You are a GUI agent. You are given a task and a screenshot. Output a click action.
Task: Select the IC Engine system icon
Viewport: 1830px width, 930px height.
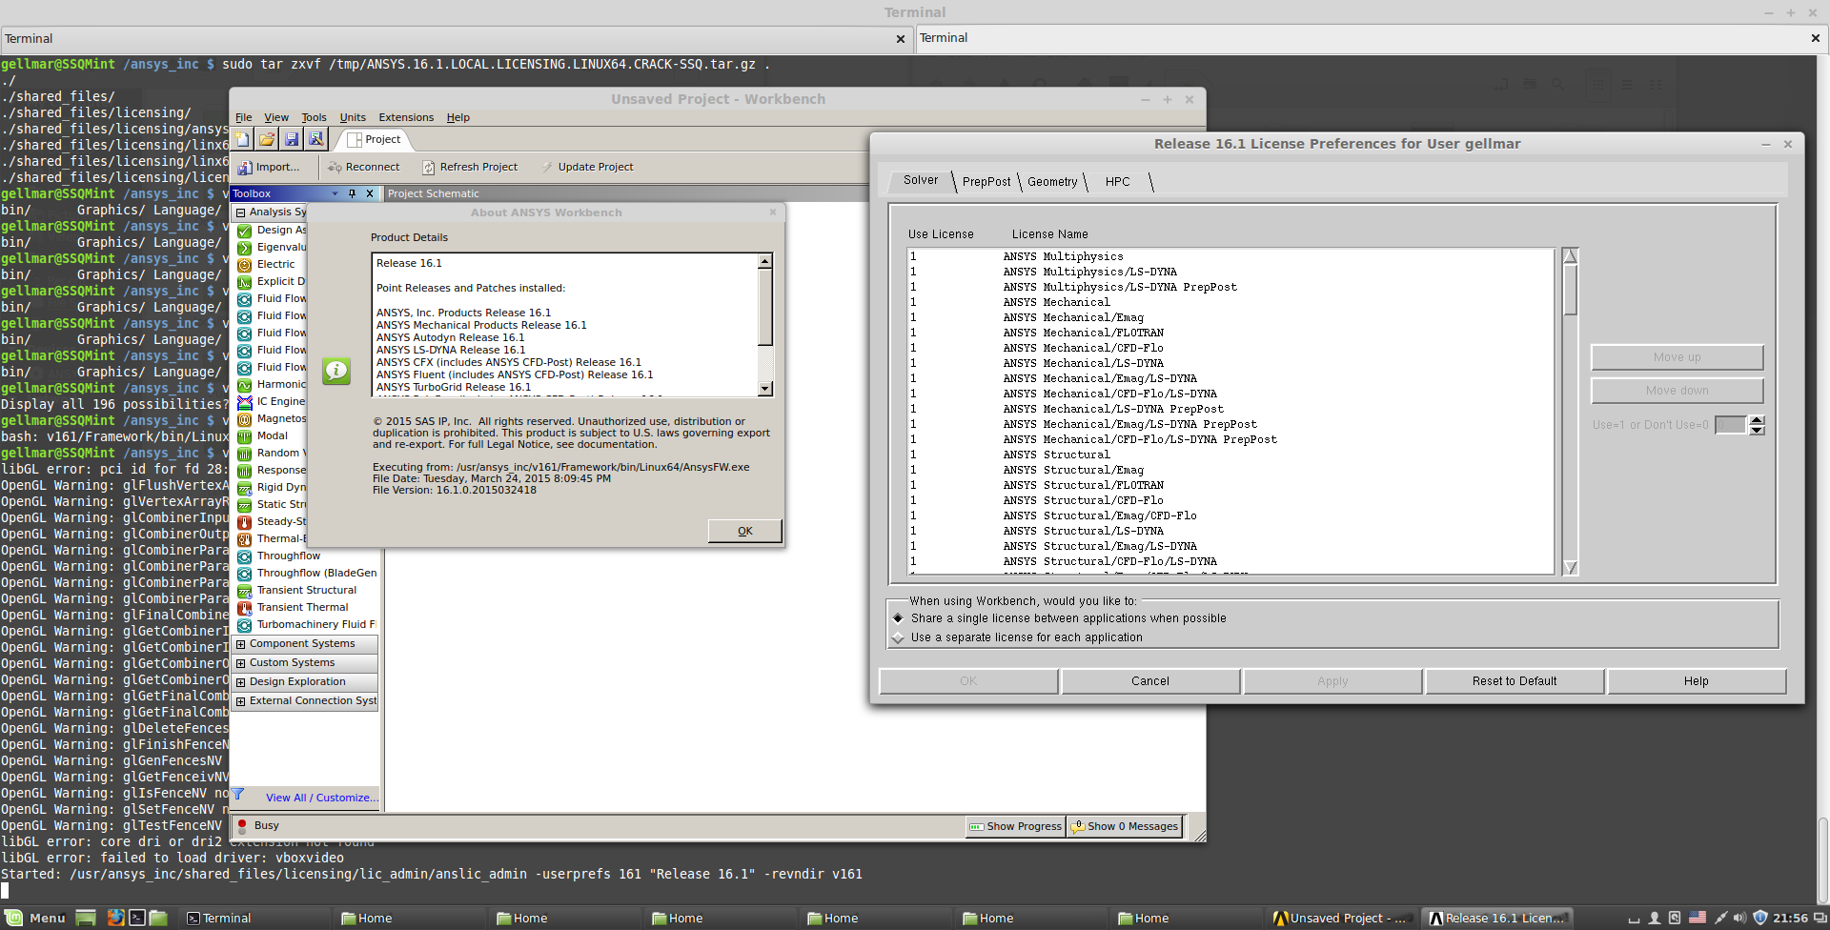click(x=244, y=402)
